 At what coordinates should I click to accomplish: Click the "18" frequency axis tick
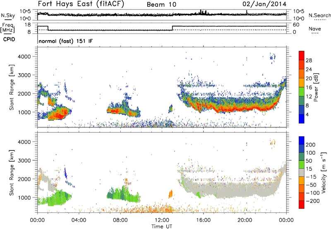pyautogui.click(x=28, y=25)
